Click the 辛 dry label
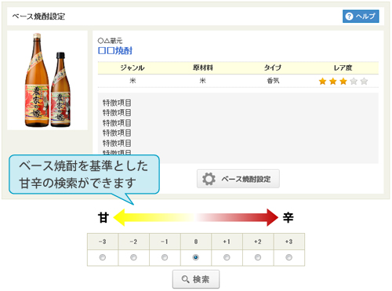 pyautogui.click(x=289, y=217)
